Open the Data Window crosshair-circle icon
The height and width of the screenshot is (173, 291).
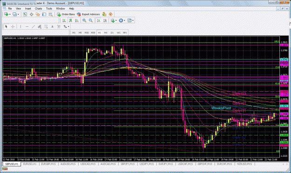[31, 14]
